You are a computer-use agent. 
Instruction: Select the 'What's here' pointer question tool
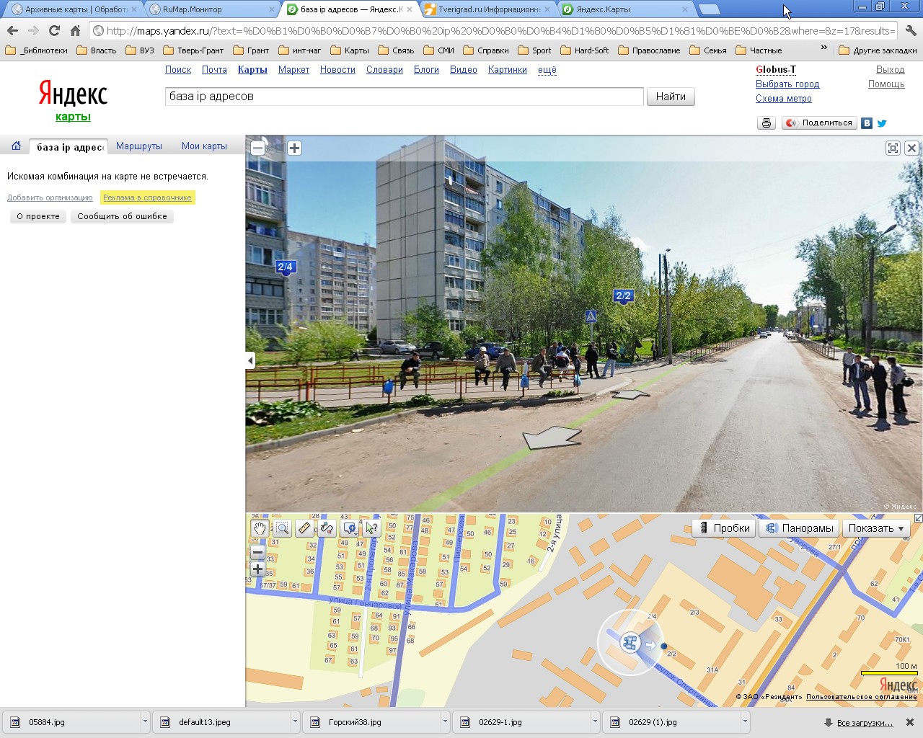click(371, 528)
